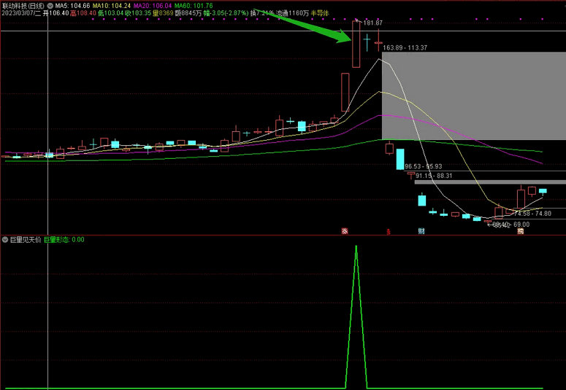566x390 pixels.
Task: Select the MA20: 106.04 moving average label
Action: click(x=153, y=6)
